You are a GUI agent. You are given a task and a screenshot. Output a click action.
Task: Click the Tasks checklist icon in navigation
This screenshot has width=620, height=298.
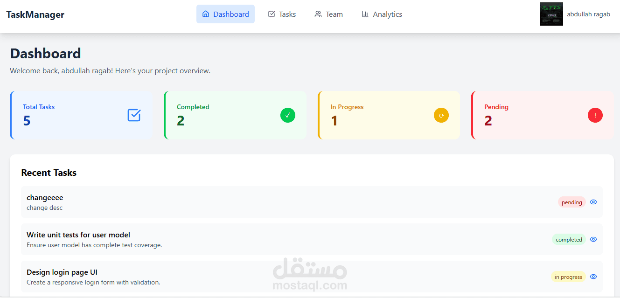tap(271, 14)
